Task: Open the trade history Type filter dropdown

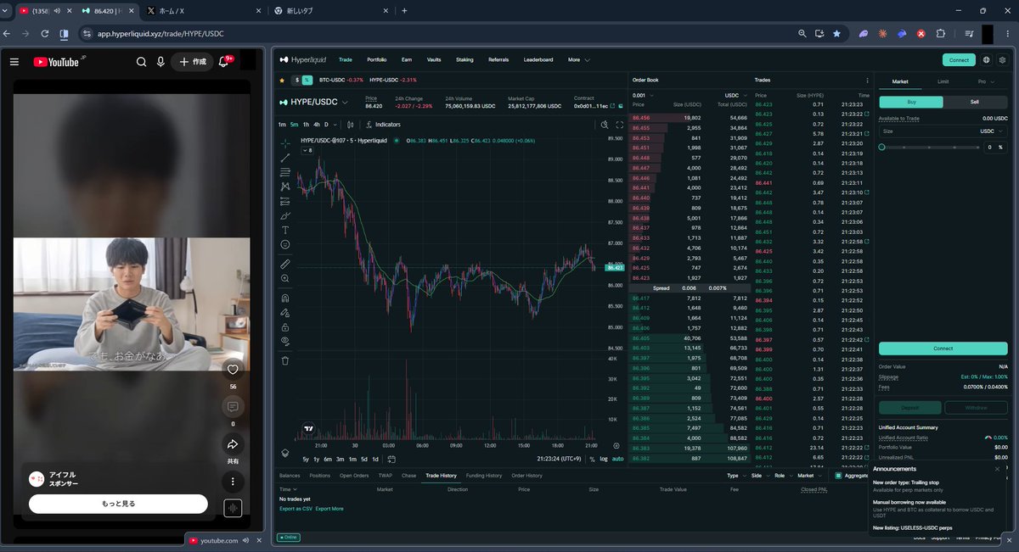Action: coord(735,476)
